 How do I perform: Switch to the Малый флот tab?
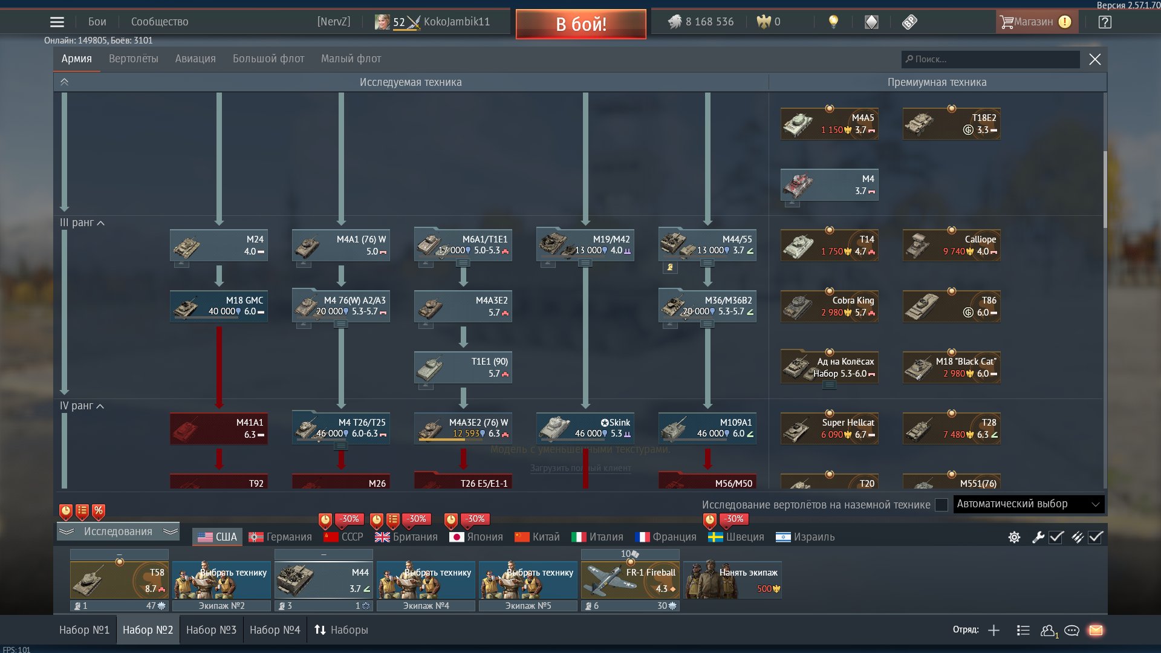[x=351, y=59]
